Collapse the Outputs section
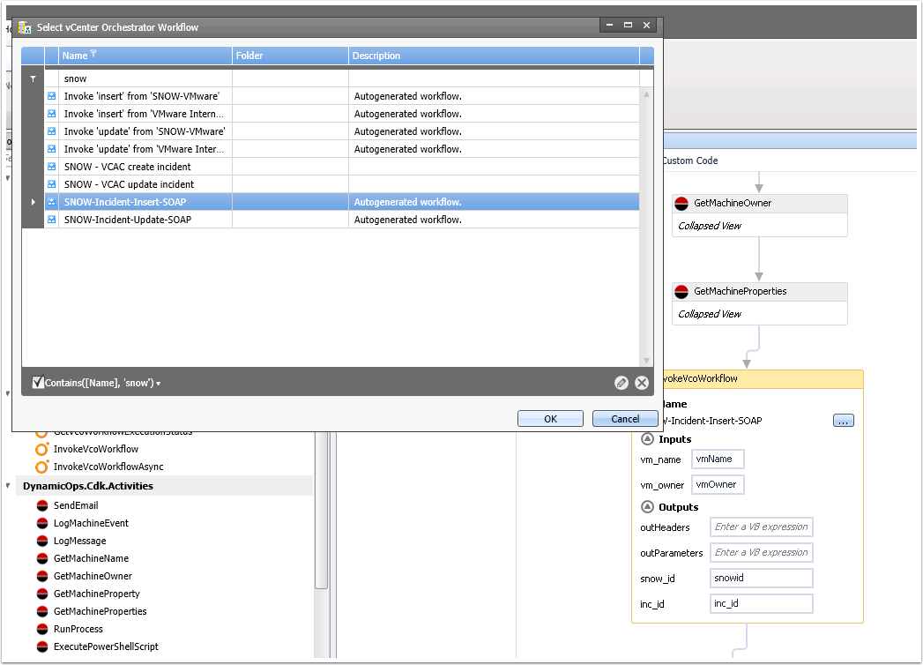 [x=648, y=506]
